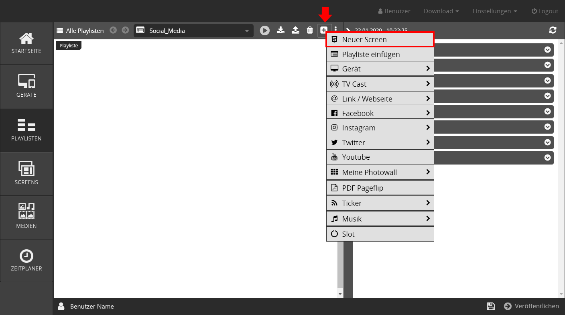Viewport: 565px width, 315px height.
Task: Click the download playlist icon
Action: (x=281, y=30)
